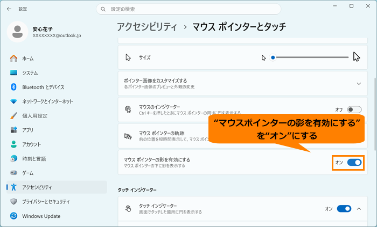Click the アクセシビリティ breadcrumb link
This screenshot has height=227, width=377.
coord(147,27)
